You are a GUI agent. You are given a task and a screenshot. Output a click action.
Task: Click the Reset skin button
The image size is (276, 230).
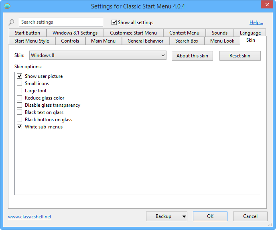coord(240,56)
